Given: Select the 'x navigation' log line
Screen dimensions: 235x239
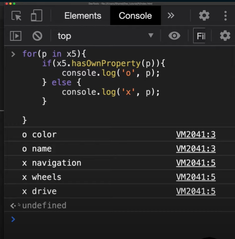Looking at the screenshot, I should pyautogui.click(x=52, y=163).
